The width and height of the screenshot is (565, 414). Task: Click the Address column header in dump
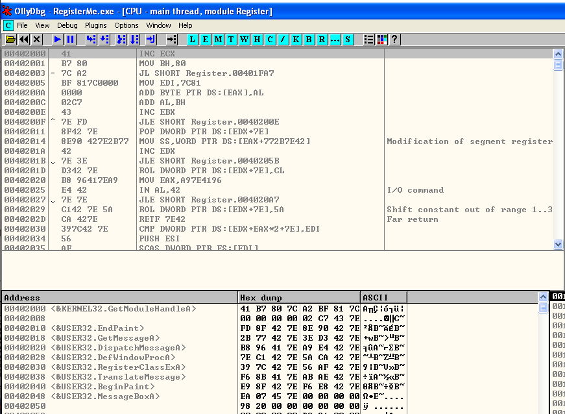[119, 298]
